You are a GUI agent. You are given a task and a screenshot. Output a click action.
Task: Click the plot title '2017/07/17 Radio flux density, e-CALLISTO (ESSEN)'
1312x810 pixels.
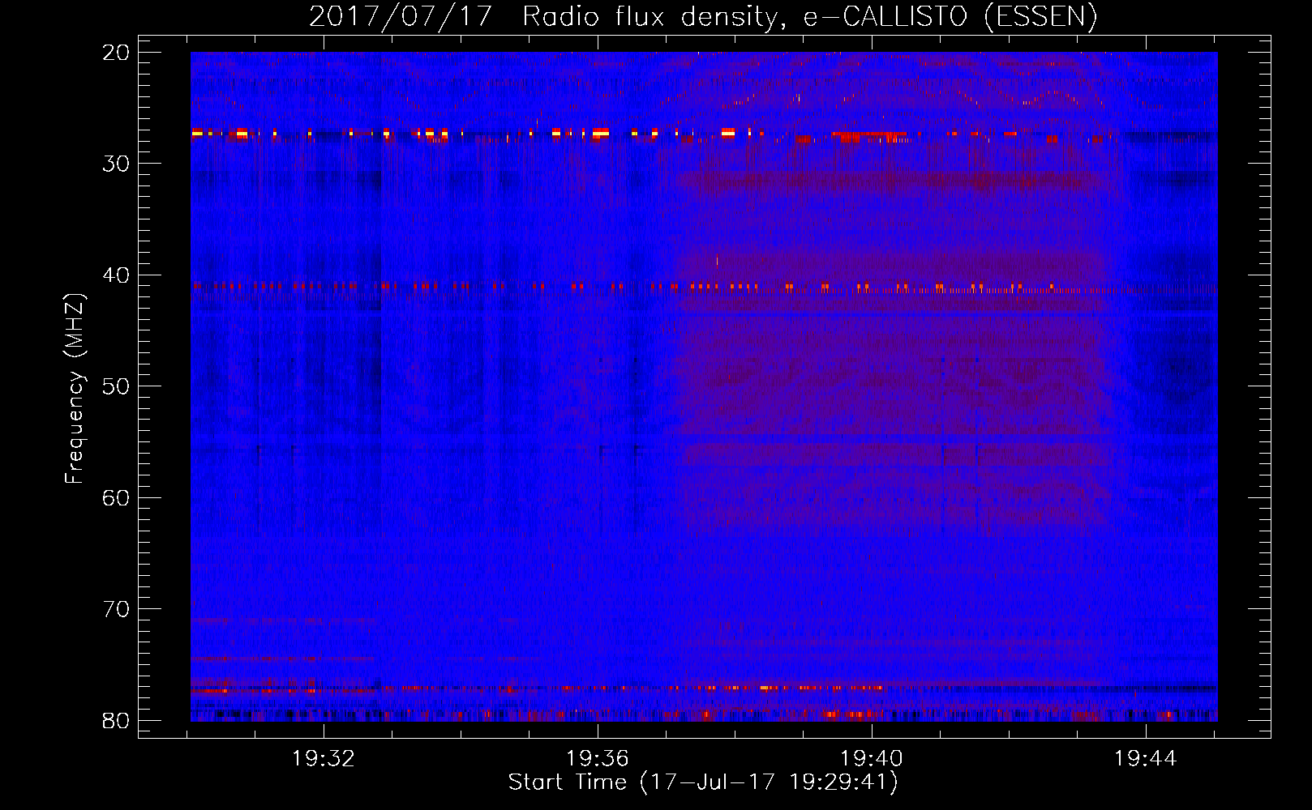click(x=703, y=16)
